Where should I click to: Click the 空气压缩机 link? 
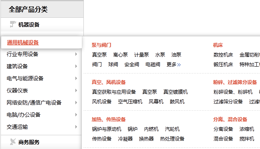(x=130, y=101)
